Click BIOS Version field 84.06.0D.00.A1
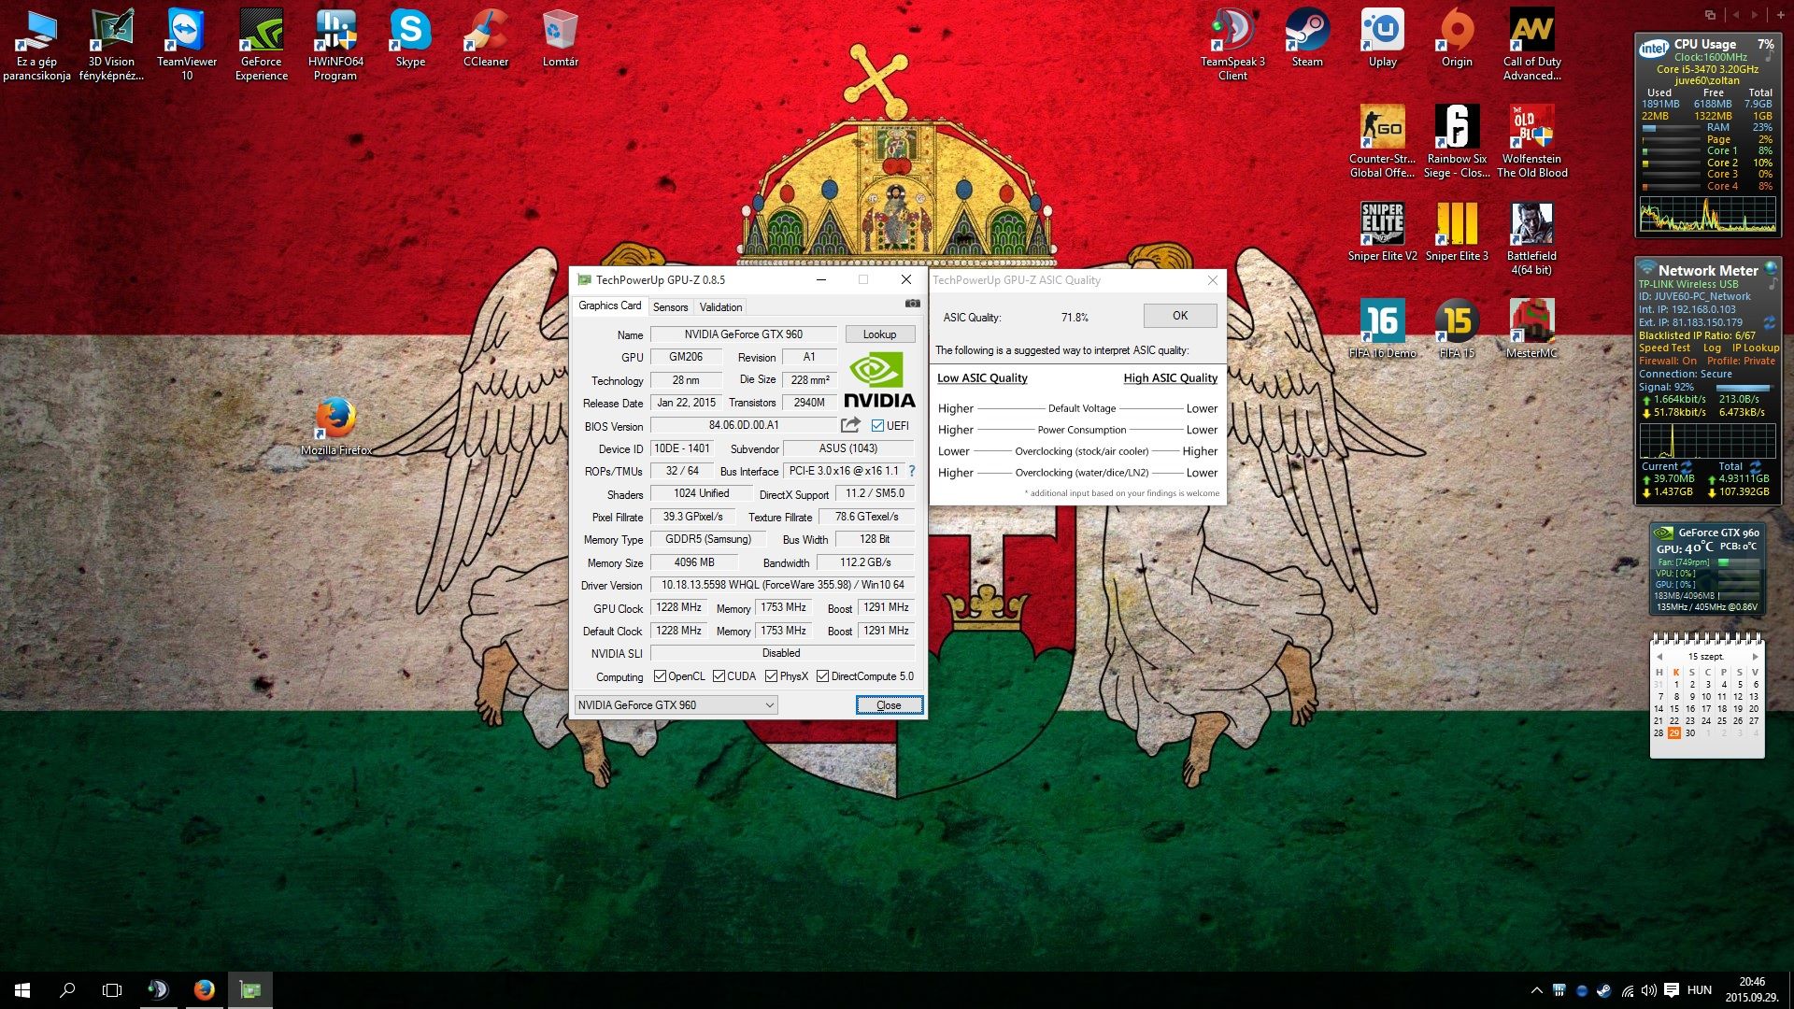 tap(744, 425)
